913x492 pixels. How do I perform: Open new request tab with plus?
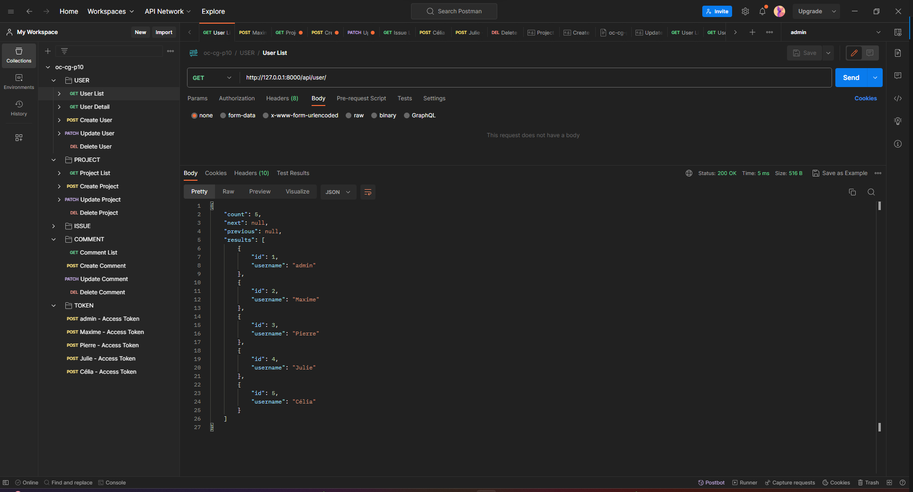coord(752,32)
